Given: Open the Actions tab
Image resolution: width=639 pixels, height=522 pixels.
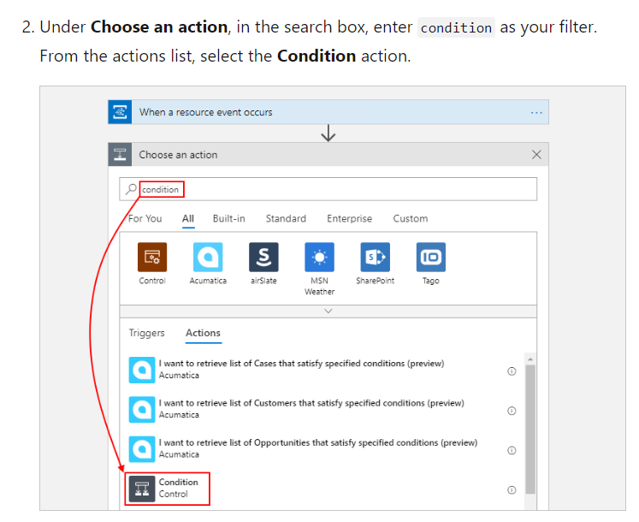Looking at the screenshot, I should pos(203,333).
